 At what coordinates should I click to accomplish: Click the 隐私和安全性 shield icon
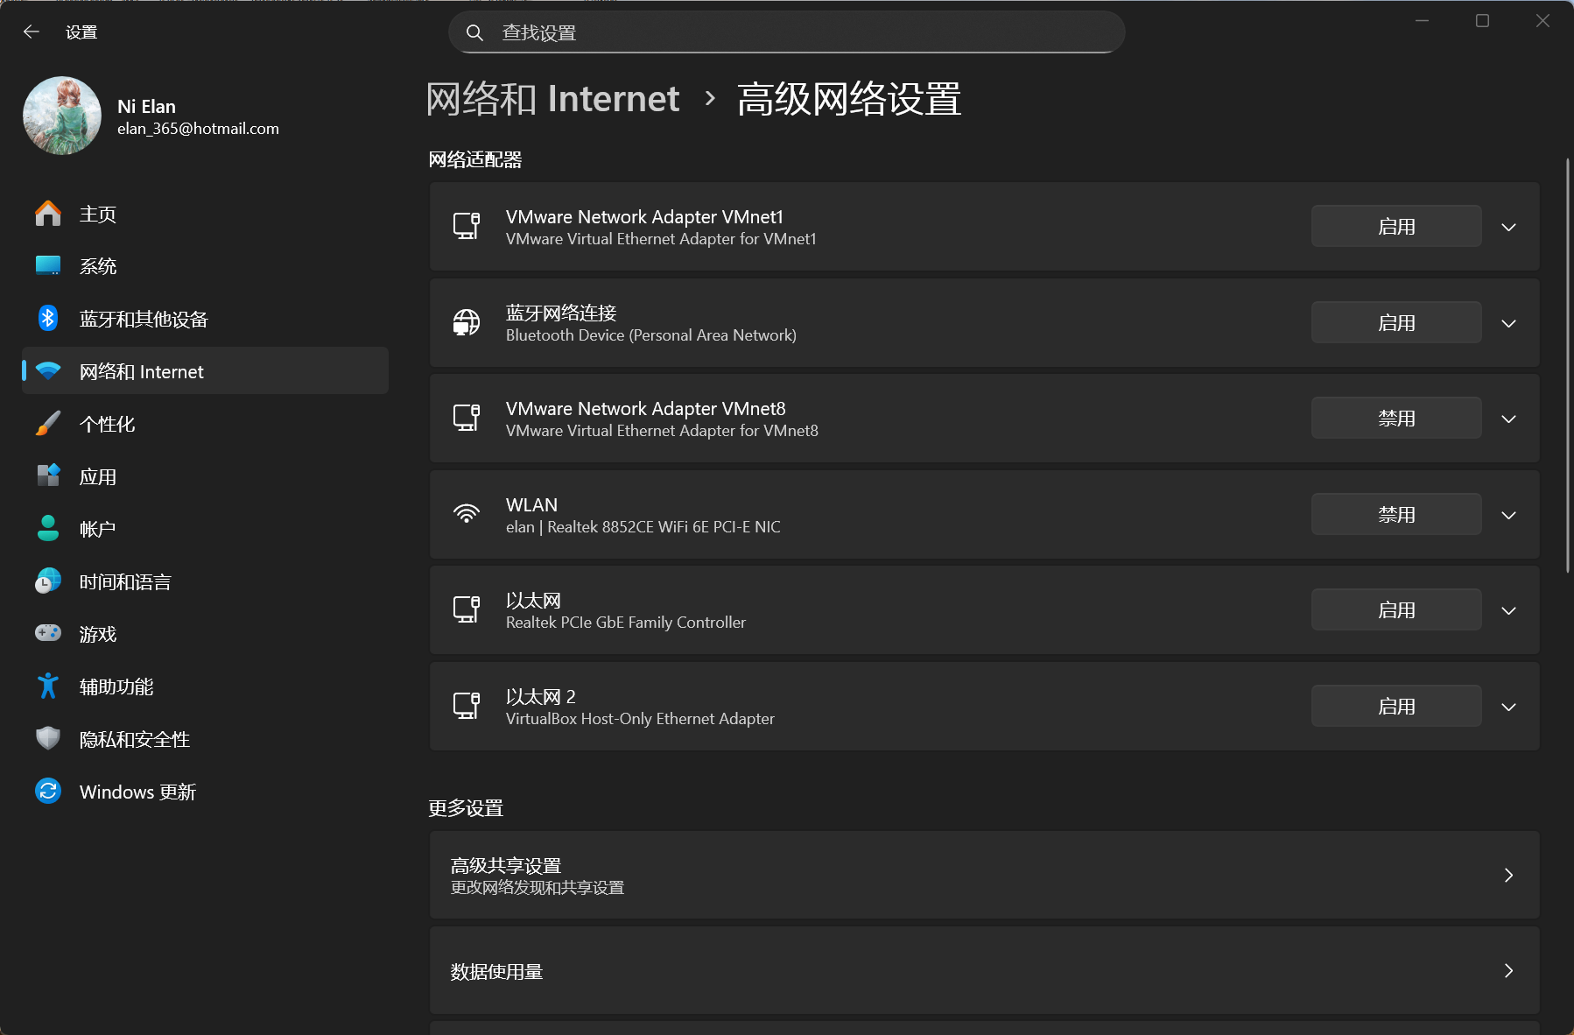[48, 739]
